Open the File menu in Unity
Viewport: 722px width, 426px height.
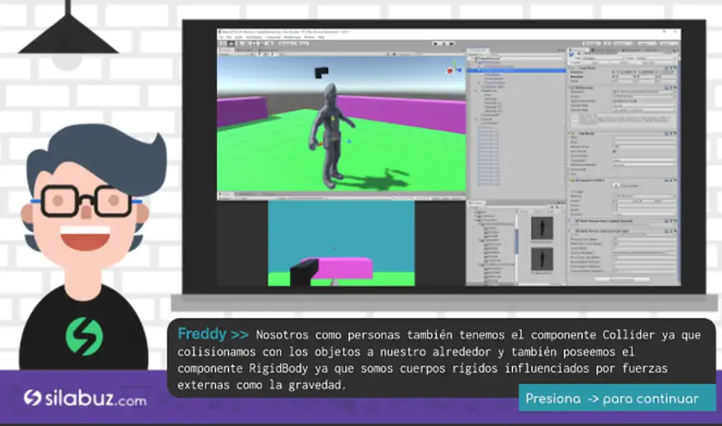pos(221,38)
